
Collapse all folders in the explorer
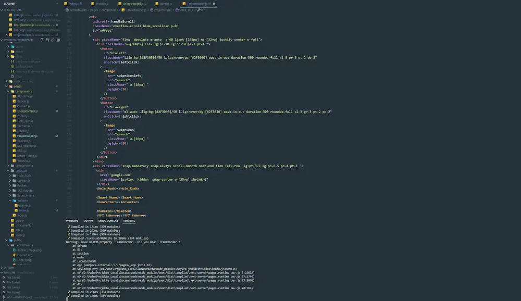58,40
